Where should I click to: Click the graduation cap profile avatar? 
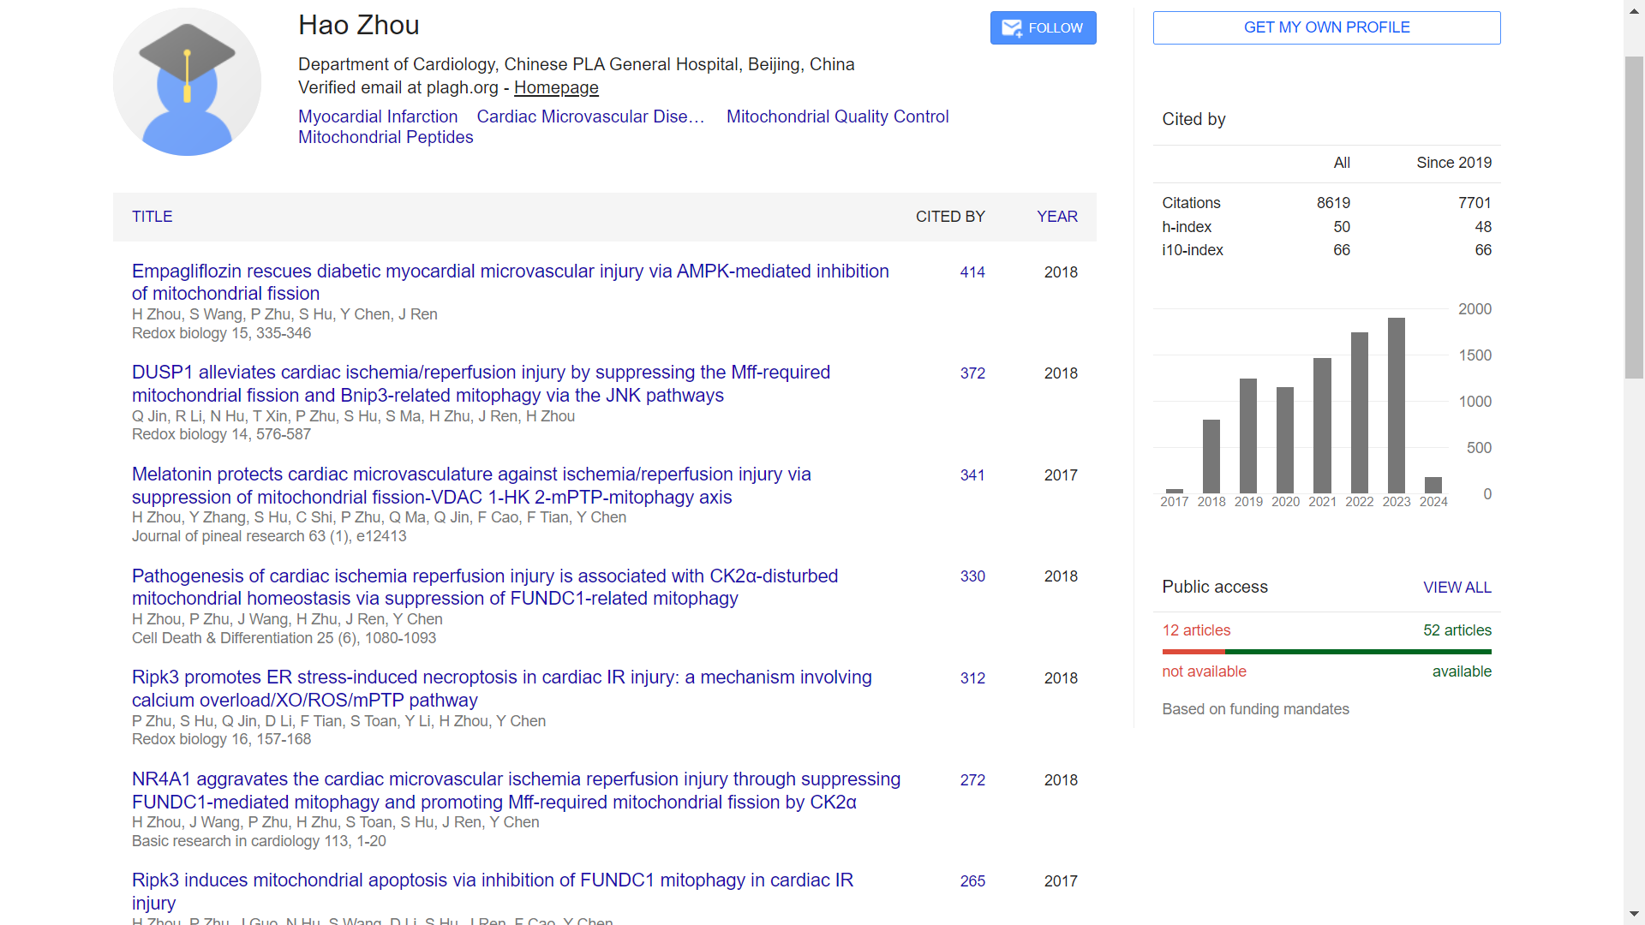(187, 82)
